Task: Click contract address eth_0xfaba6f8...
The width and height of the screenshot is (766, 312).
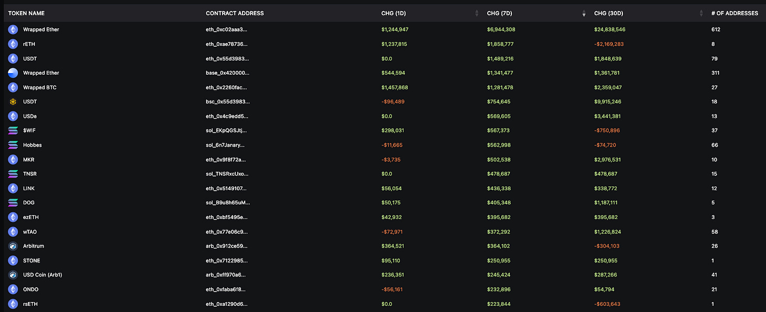Action: coord(225,289)
